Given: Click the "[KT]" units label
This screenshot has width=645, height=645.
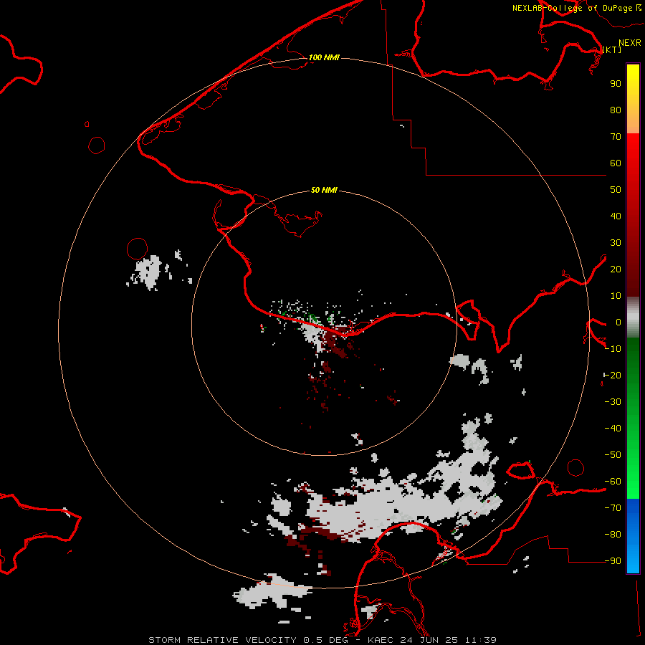Looking at the screenshot, I should click(x=612, y=49).
